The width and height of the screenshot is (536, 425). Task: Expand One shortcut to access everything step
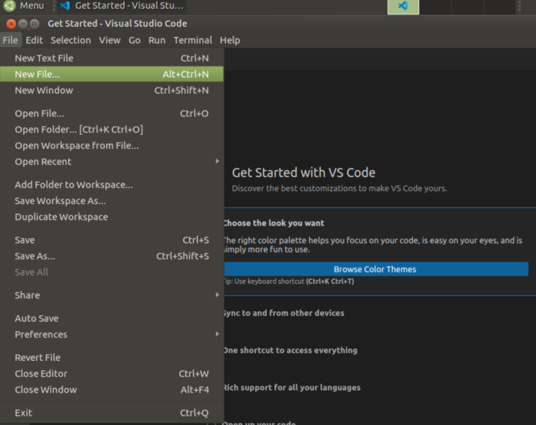(x=290, y=350)
